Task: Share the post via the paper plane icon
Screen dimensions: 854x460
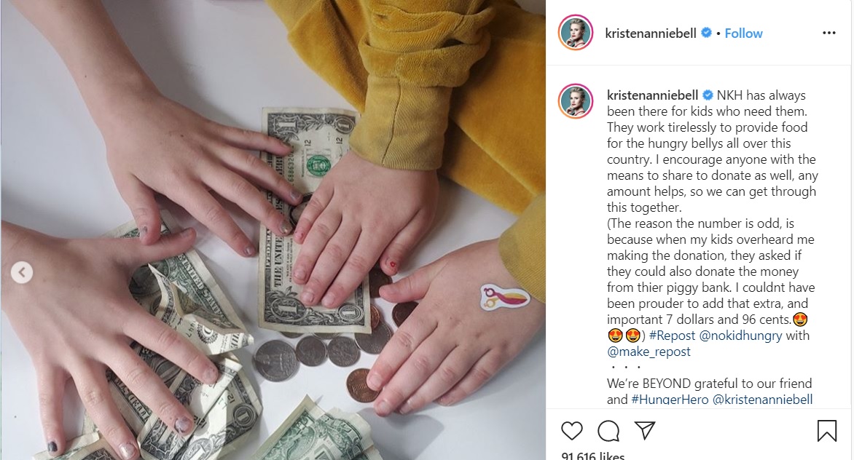Action: coord(645,430)
